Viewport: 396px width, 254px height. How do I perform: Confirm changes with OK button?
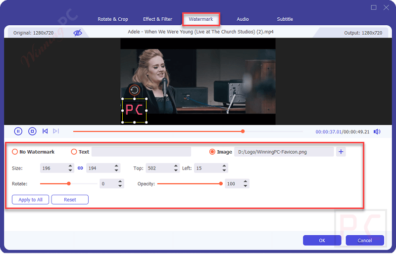click(322, 240)
